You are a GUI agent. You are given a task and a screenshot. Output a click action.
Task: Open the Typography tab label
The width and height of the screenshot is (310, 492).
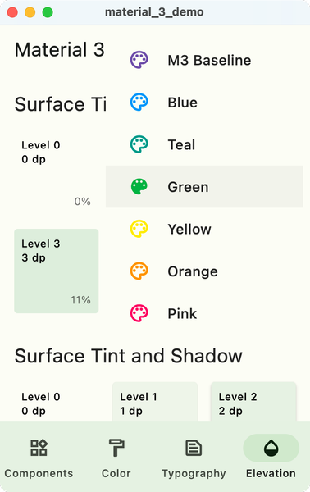tap(194, 473)
